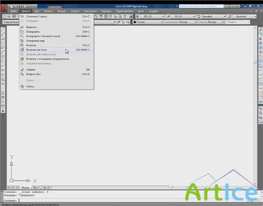The width and height of the screenshot is (263, 206).
Task: Choose Копировать вид menu entry
Action: 56,41
